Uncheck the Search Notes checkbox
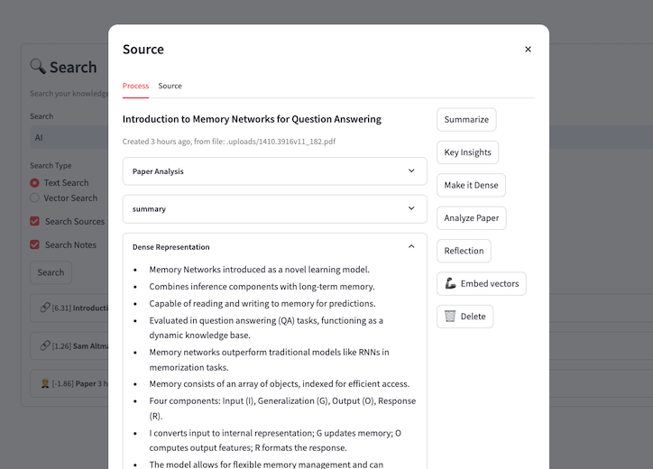Screen dimensions: 653x469 point(35,244)
